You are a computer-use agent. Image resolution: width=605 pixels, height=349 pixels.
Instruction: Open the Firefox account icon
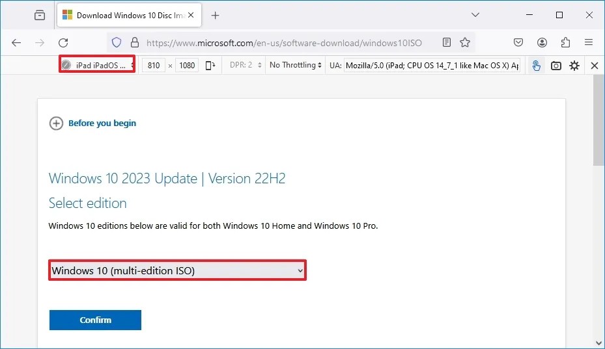click(542, 42)
